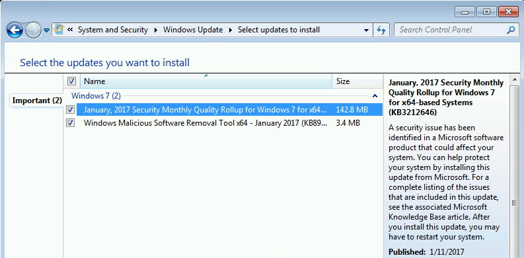Select the Important (2) tab

[x=37, y=101]
